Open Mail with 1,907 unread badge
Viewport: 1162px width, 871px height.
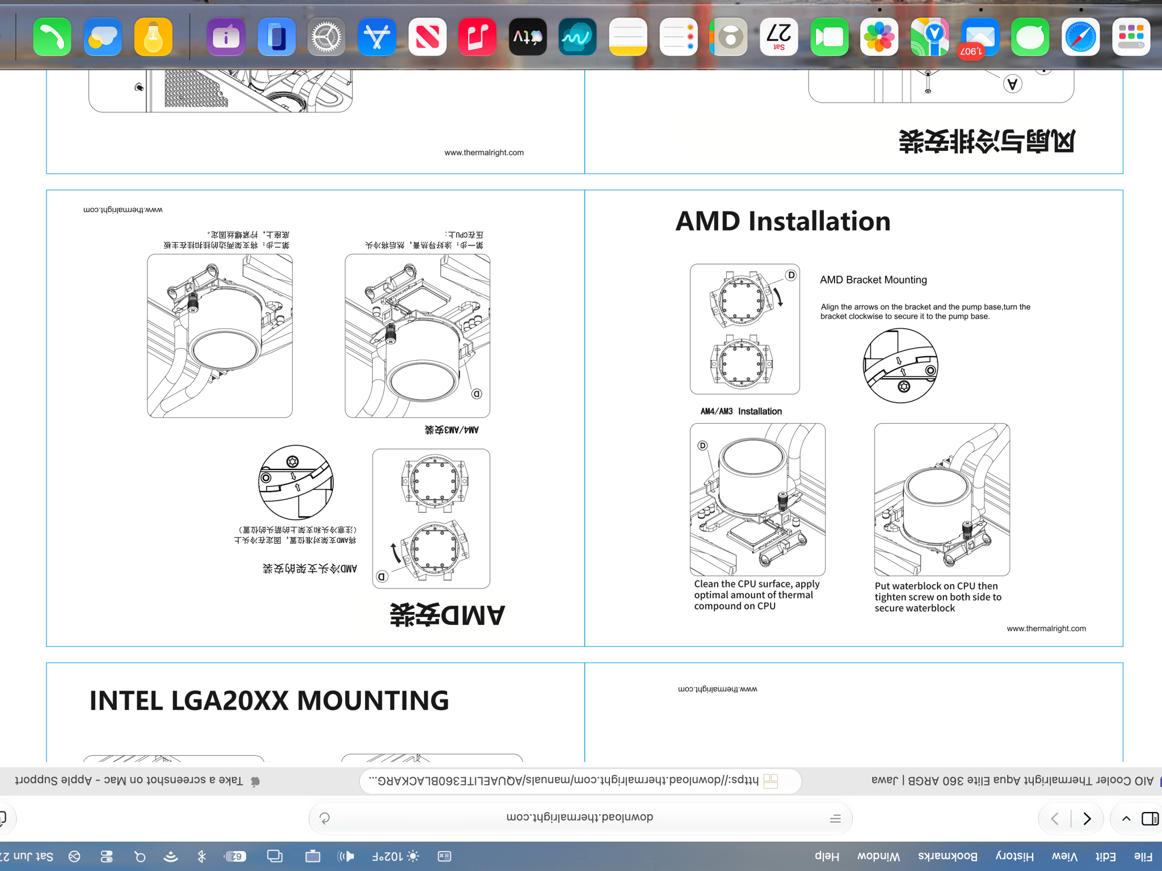click(x=980, y=37)
